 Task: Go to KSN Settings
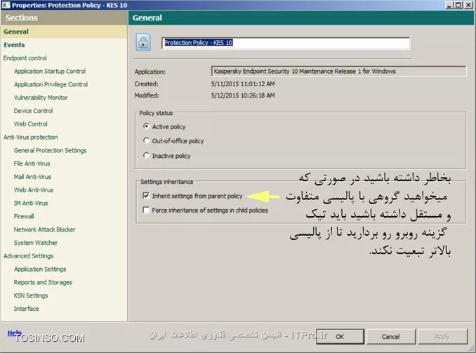(31, 295)
